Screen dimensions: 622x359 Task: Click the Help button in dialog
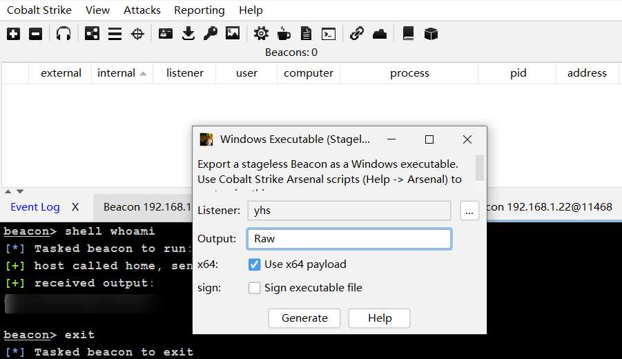tap(379, 318)
